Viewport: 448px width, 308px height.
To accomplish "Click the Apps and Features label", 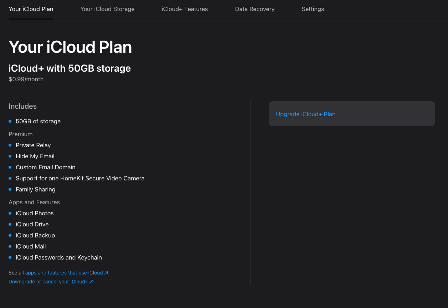I will click(x=34, y=202).
